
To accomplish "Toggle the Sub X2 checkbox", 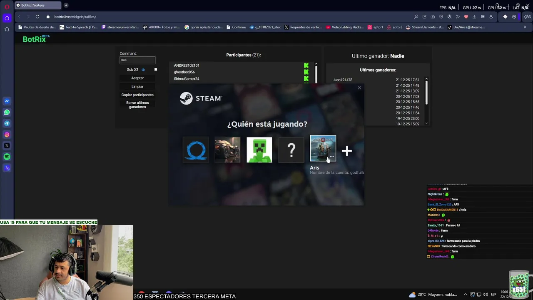I will 156,70.
